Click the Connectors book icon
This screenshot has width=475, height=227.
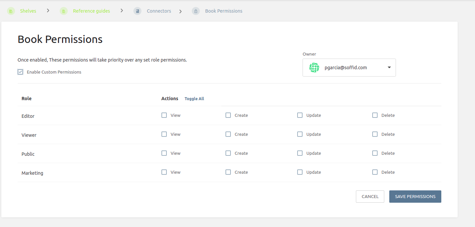137,11
